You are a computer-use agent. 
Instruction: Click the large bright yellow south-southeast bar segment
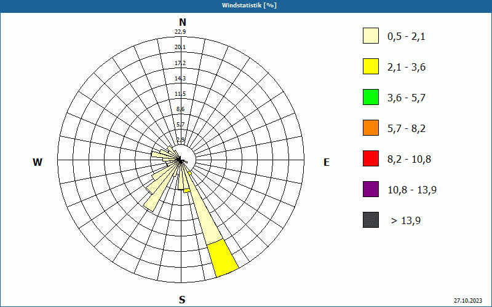[x=223, y=258]
